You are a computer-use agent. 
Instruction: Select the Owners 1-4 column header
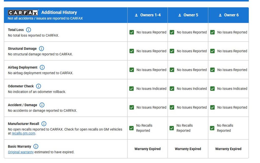click(x=148, y=15)
